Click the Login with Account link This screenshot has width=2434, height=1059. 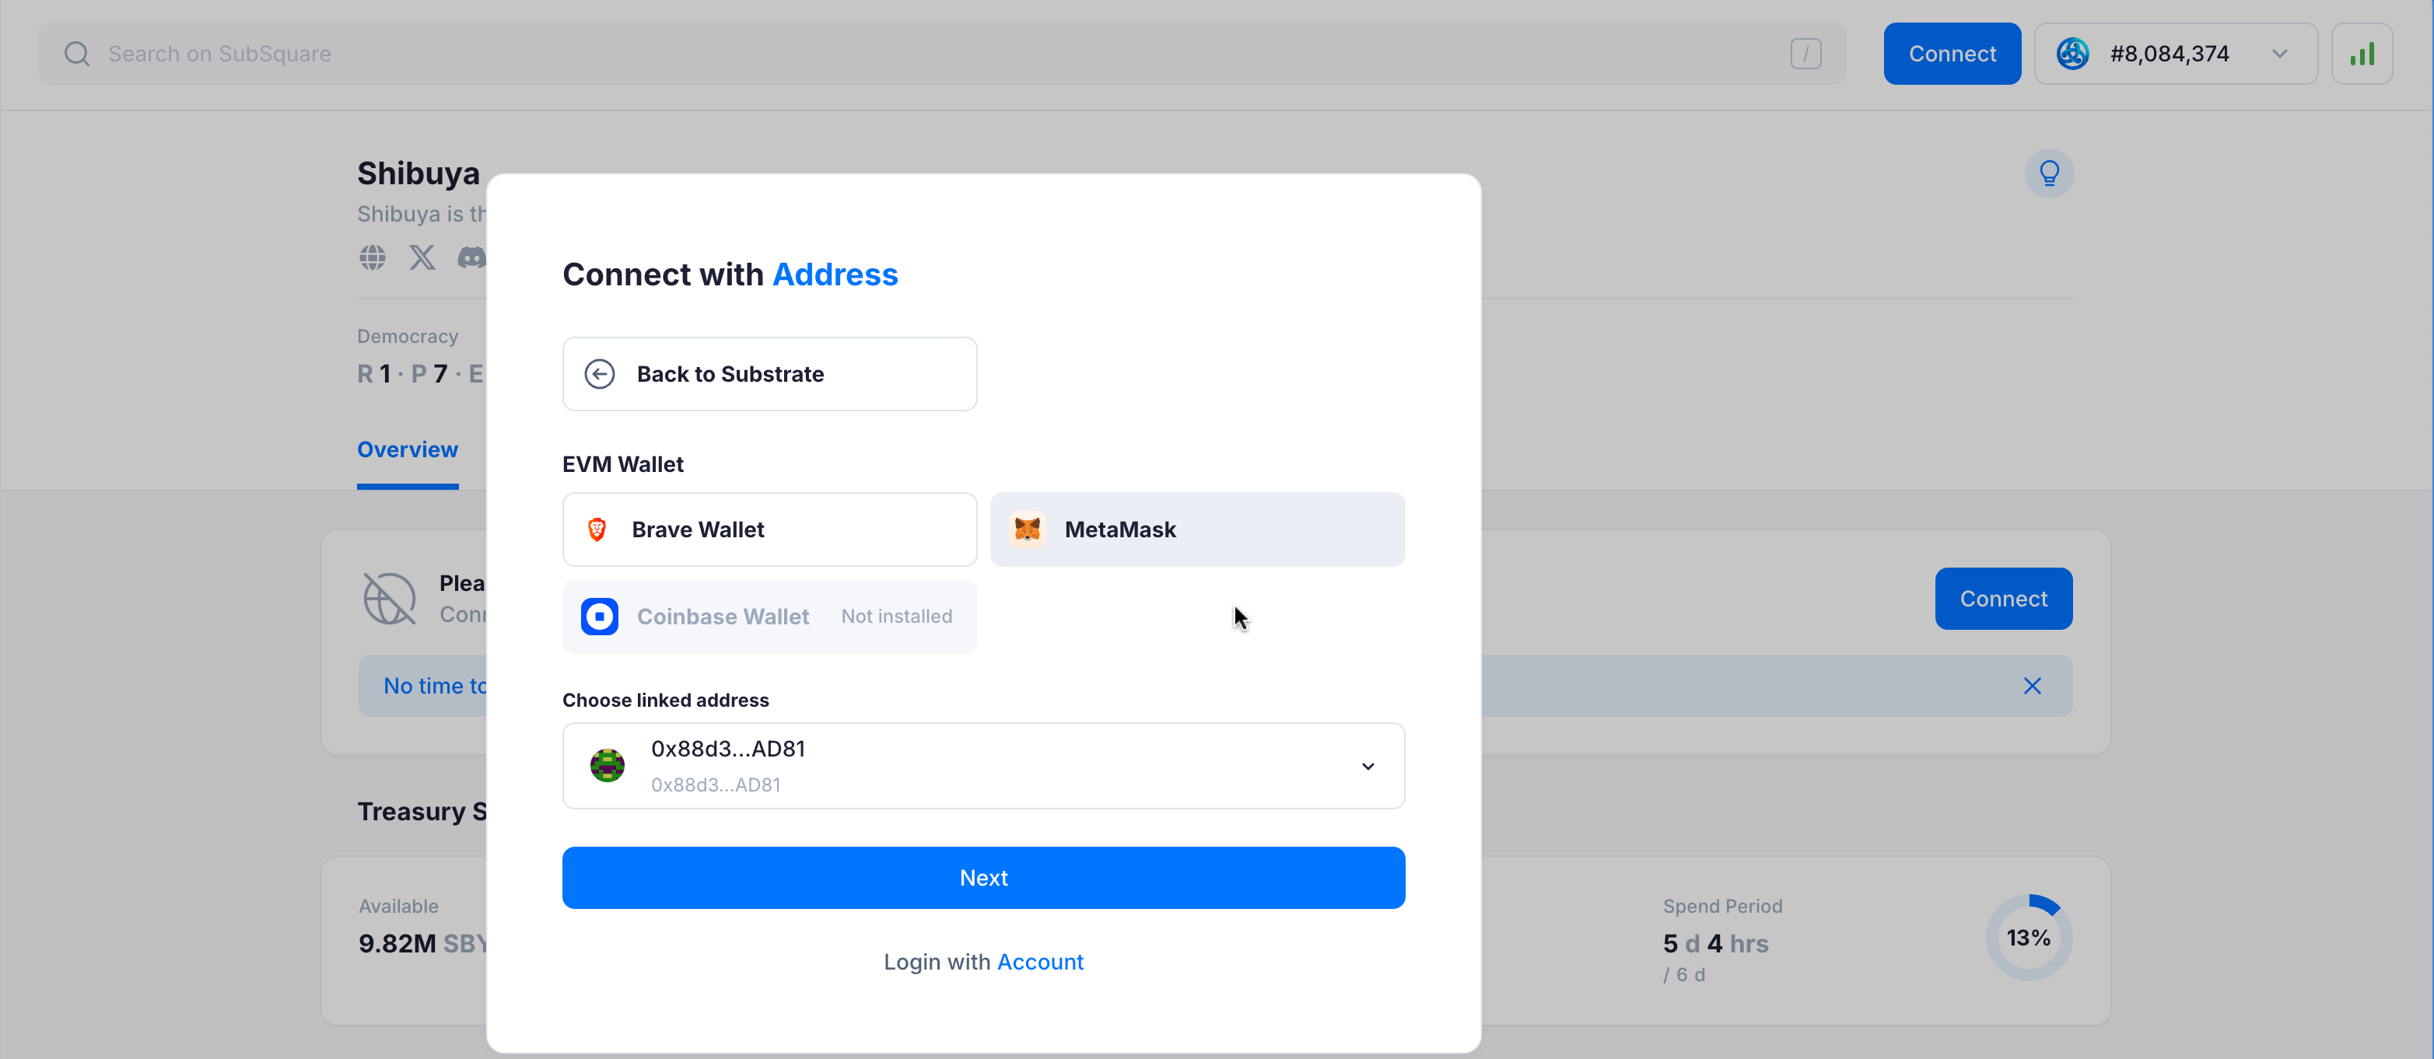[1039, 962]
